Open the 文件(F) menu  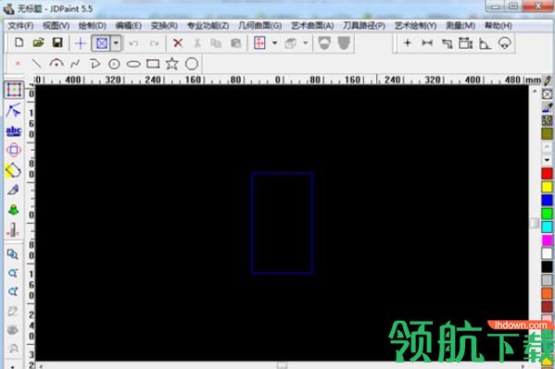coord(20,26)
